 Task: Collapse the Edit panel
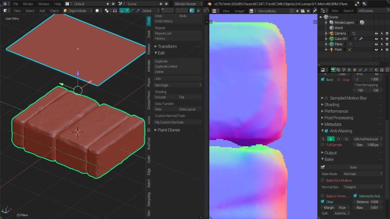click(160, 53)
